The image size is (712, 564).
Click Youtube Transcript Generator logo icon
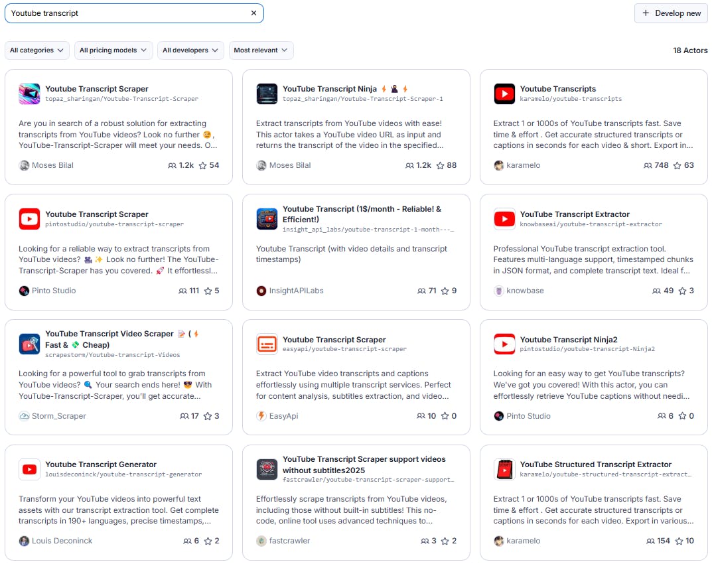[29, 469]
